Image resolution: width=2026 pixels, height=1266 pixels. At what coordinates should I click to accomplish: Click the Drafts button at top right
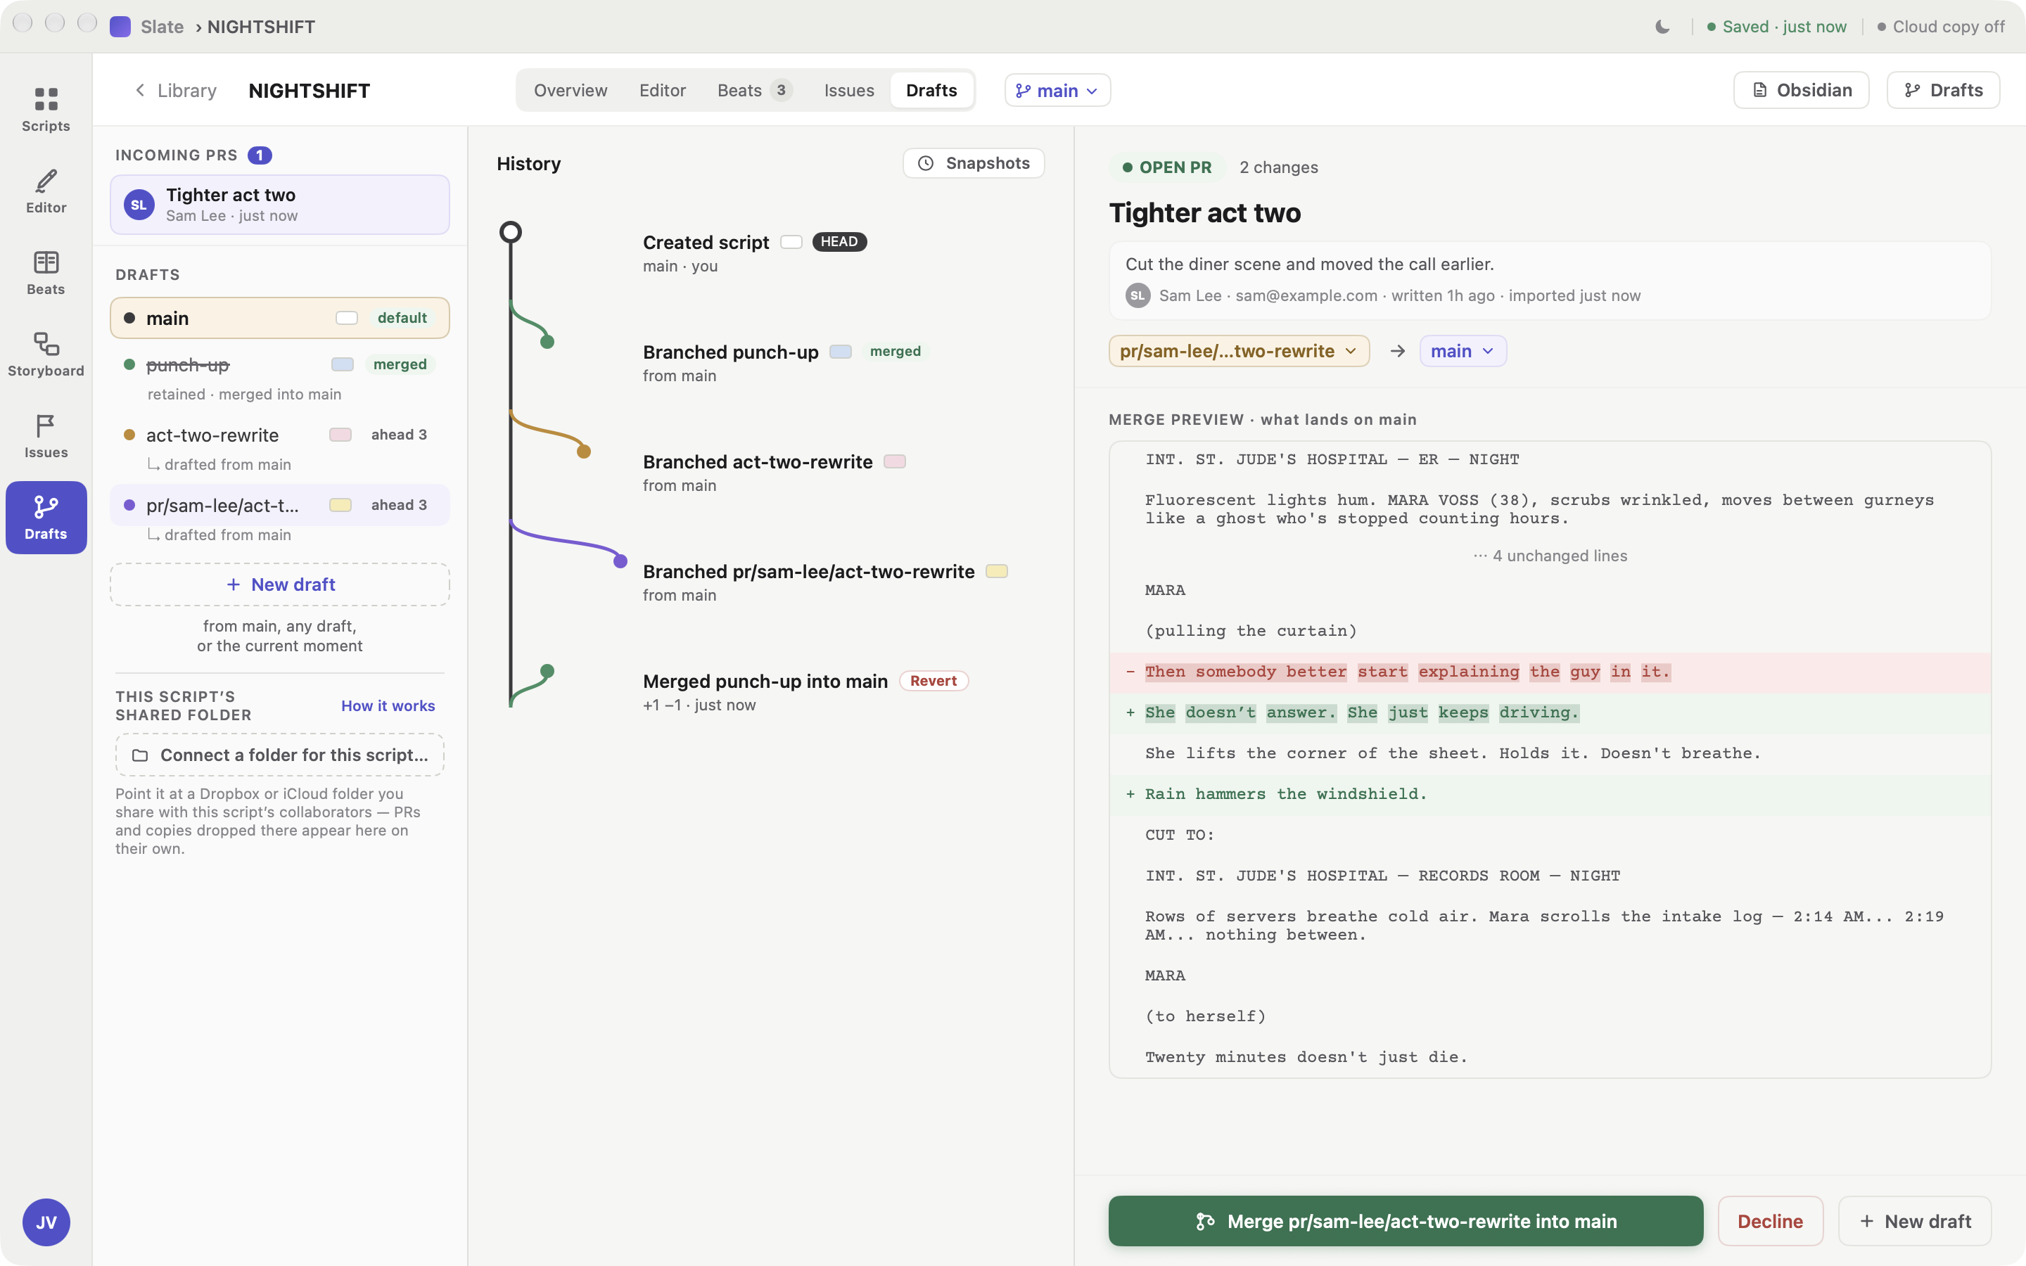(x=1943, y=91)
